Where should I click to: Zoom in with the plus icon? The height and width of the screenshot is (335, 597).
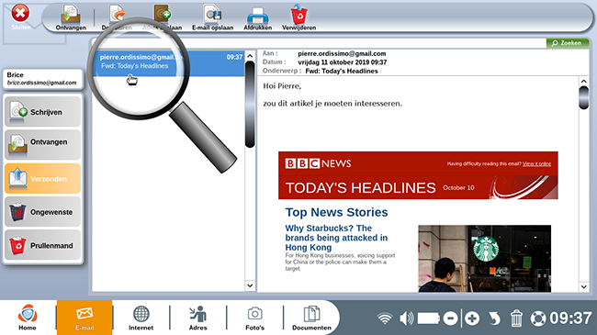tap(472, 318)
